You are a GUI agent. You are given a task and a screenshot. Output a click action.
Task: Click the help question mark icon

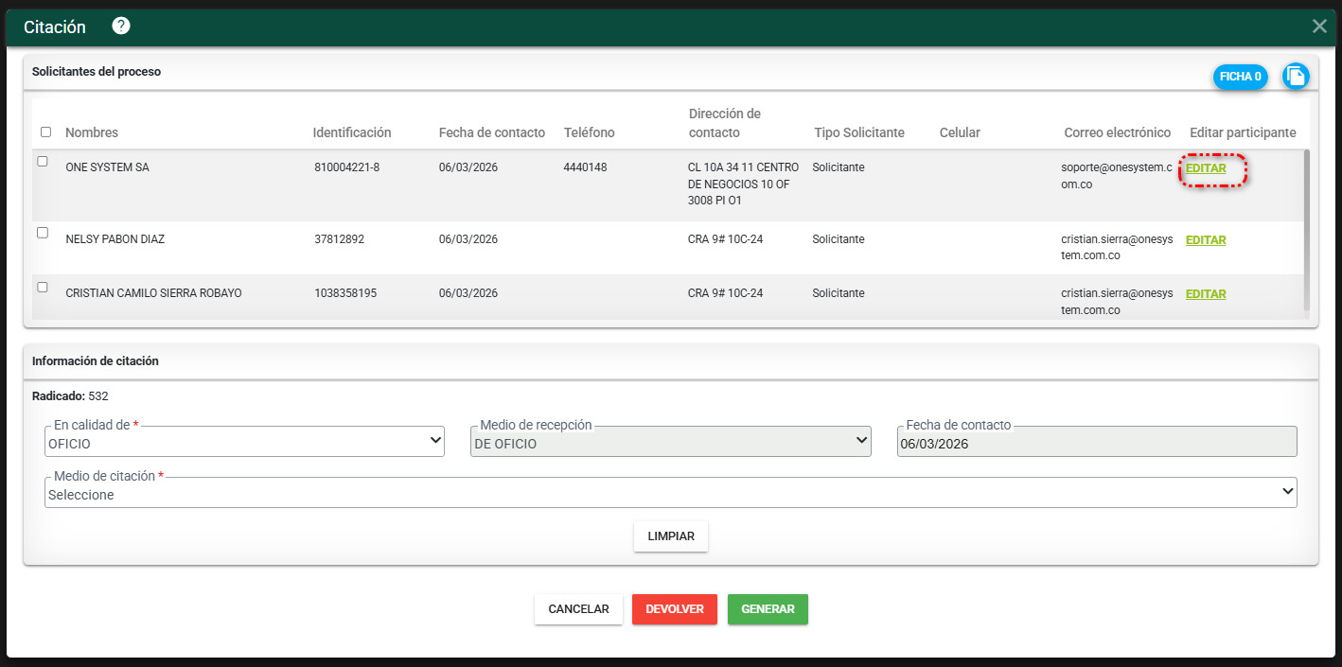121,26
